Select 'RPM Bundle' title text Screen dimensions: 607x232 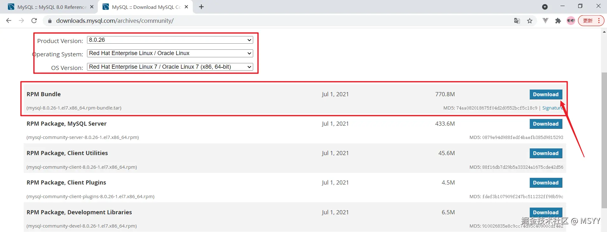pos(44,94)
